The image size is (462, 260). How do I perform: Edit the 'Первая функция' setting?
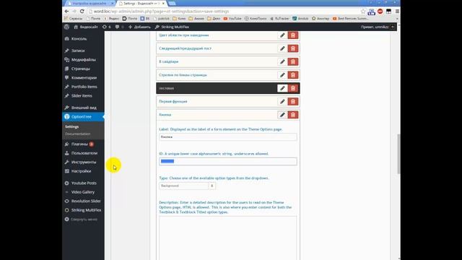tap(282, 101)
